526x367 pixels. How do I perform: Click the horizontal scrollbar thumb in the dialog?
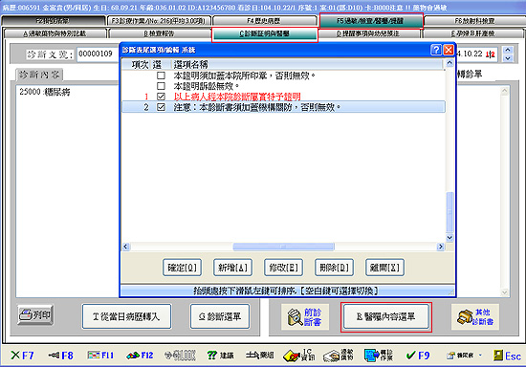coord(283,247)
